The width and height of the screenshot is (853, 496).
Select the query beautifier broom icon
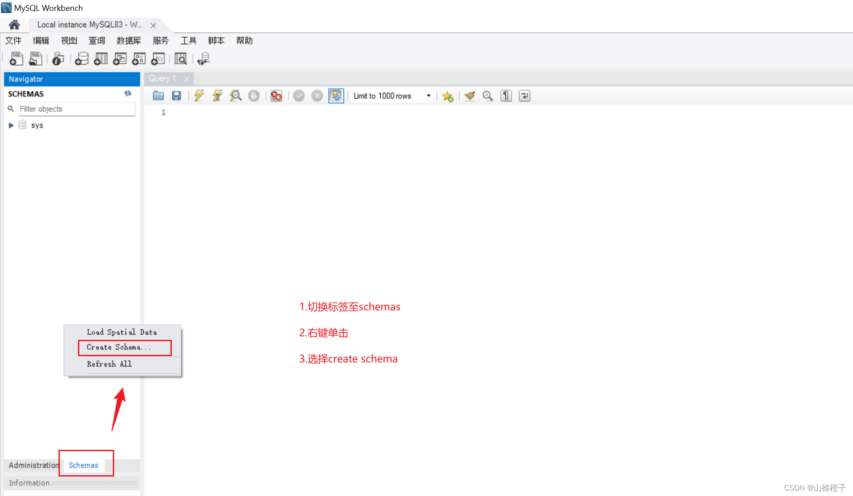(470, 95)
